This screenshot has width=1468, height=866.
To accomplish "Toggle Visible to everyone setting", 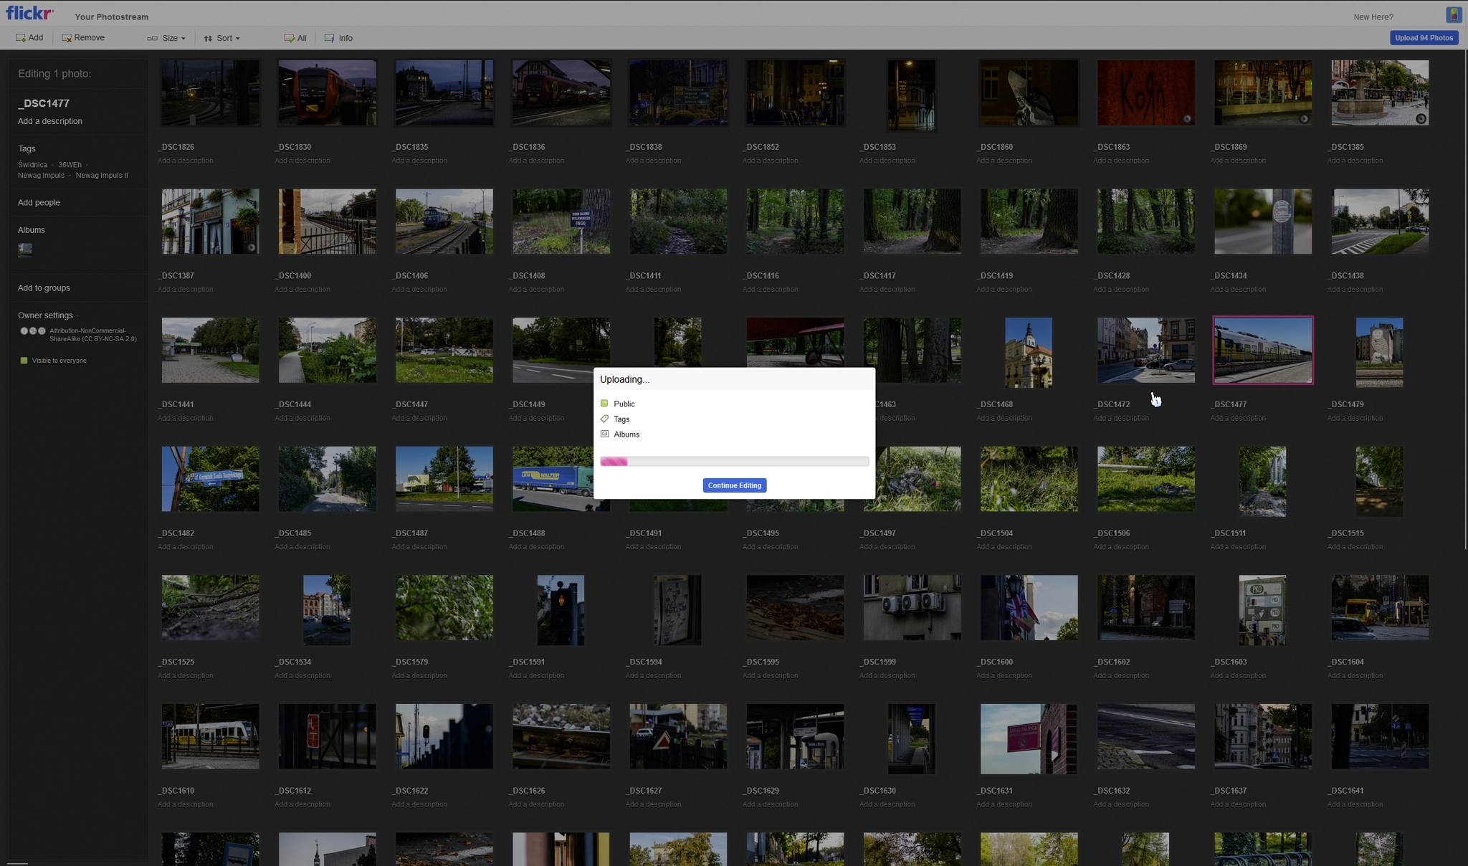I will (x=24, y=361).
